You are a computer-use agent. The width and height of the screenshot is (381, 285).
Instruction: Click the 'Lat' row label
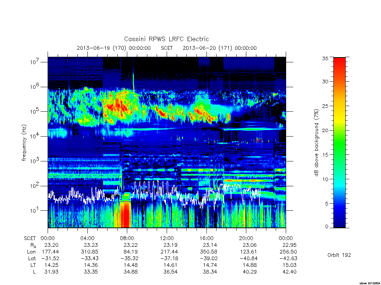point(32,258)
